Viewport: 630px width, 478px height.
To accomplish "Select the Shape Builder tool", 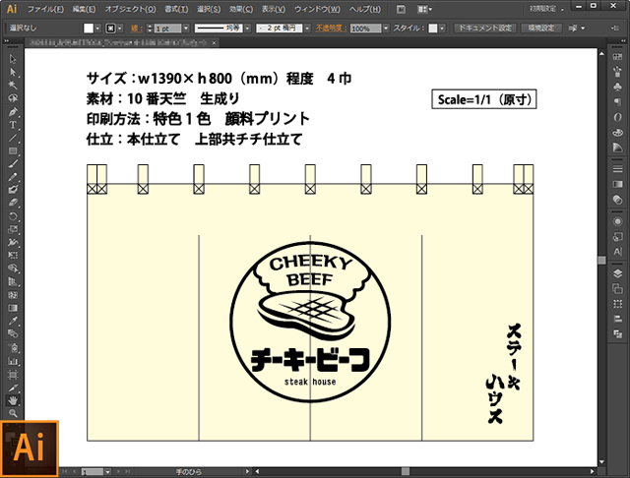I will click(x=13, y=269).
